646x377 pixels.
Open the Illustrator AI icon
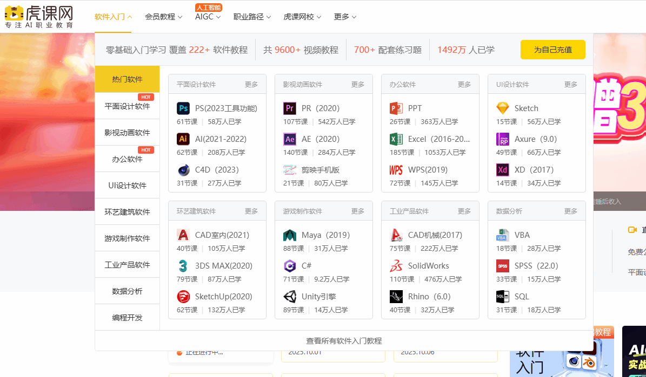(x=183, y=139)
